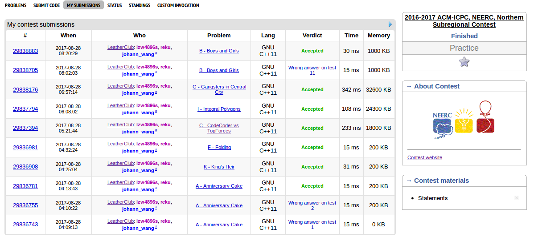
Task: Open LeatherClub team link for submission 29836743
Action: point(120,221)
